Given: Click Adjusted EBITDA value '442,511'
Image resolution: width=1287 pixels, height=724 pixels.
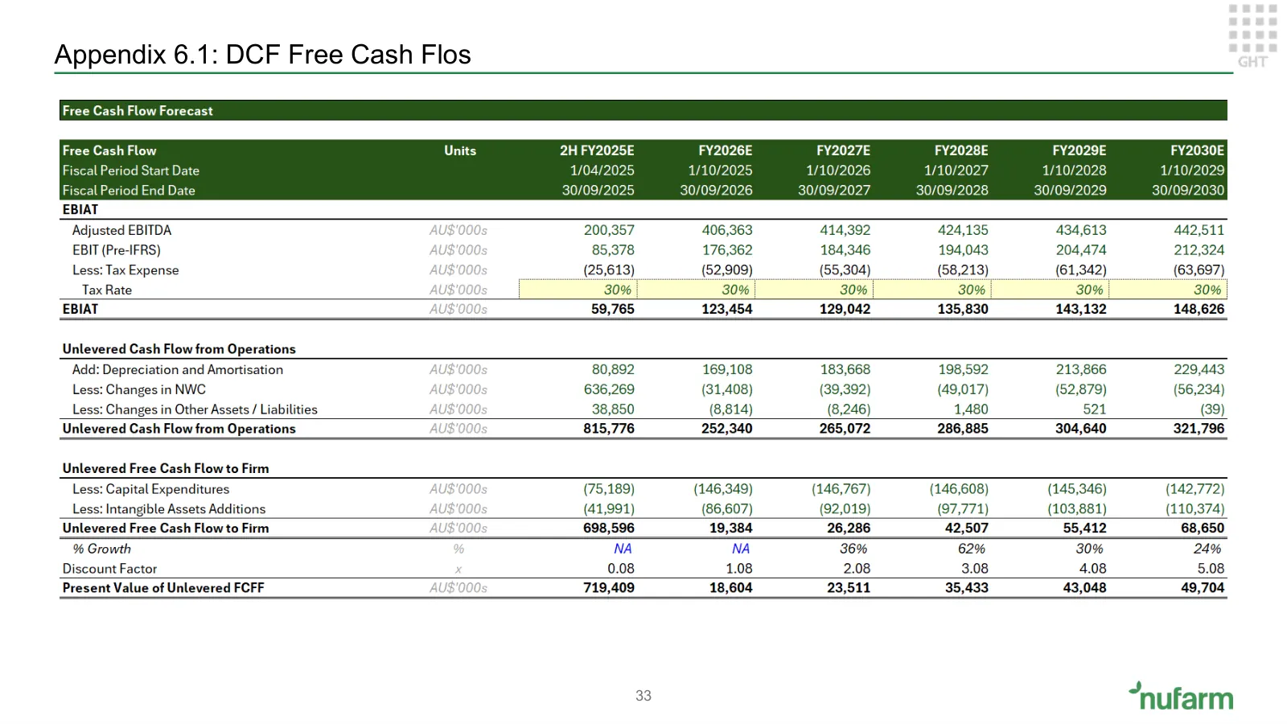Looking at the screenshot, I should [x=1199, y=230].
